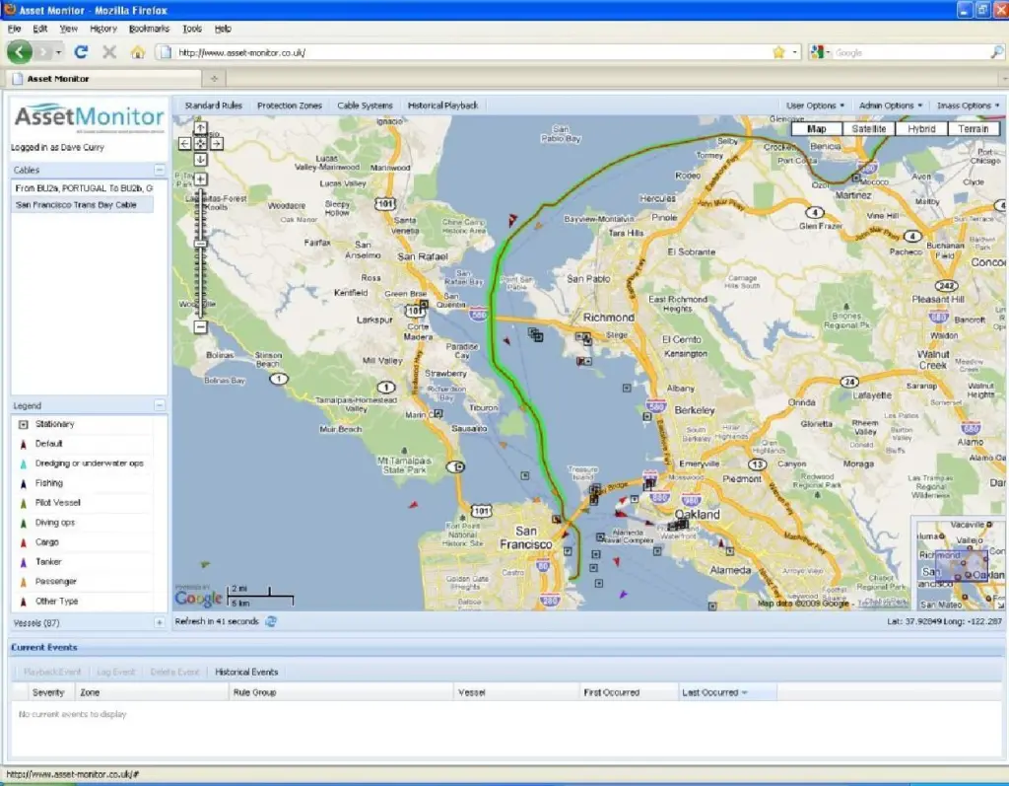
Task: Collapse the Legend panel
Action: [159, 405]
